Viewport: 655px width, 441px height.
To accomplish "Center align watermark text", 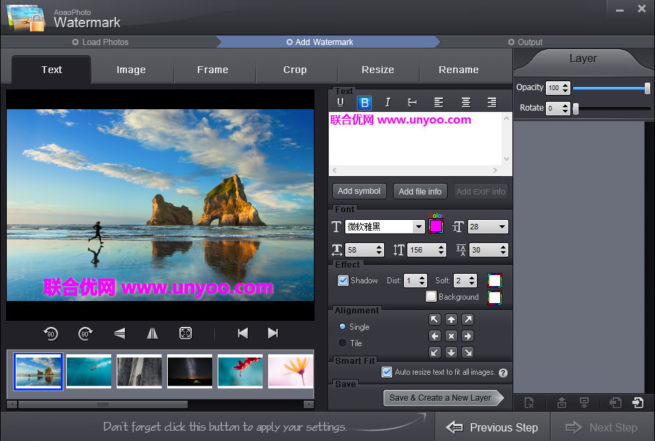I will [466, 102].
